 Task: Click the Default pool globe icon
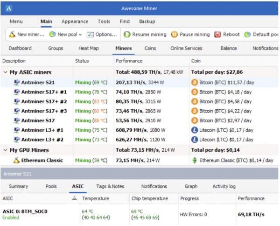(x=247, y=35)
